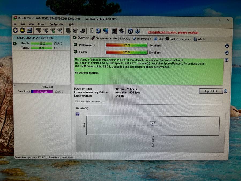Image resolution: width=241 pixels, height=181 pixels.
Task: Click the refresh disk status toolbar icon
Action: click(15, 31)
